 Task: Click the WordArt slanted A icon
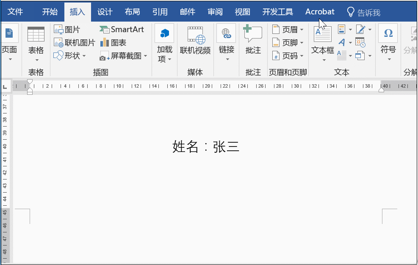tap(341, 42)
